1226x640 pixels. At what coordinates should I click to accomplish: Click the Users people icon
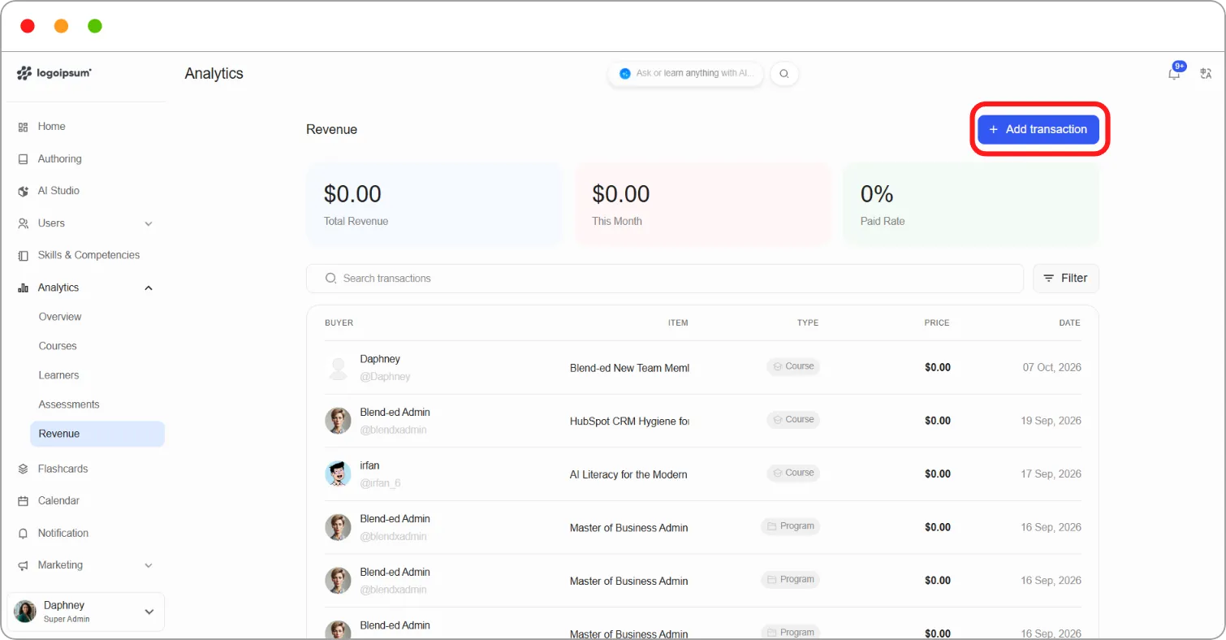[23, 223]
